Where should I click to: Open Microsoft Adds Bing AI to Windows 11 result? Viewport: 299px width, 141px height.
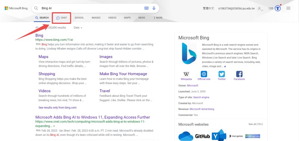click(x=93, y=117)
